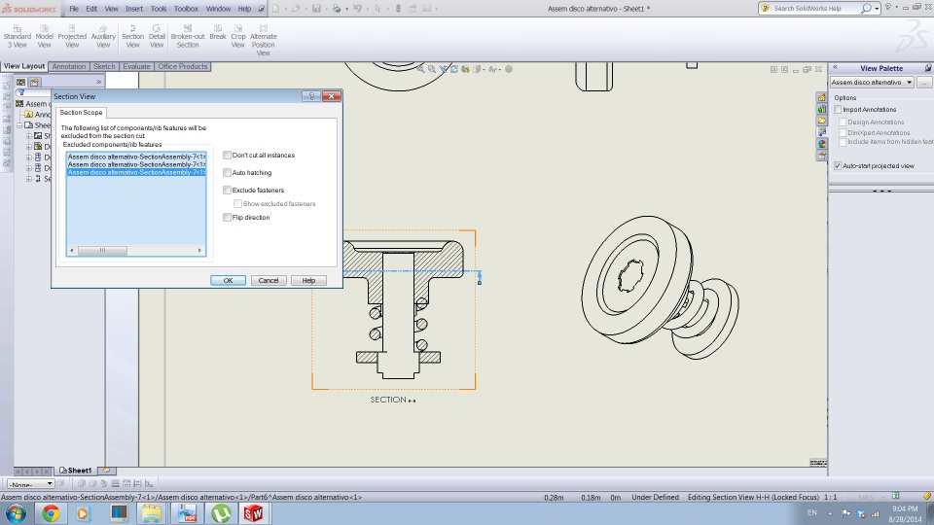The height and width of the screenshot is (525, 934).
Task: Click the FeatureManager design tree tab icon
Action: point(20,82)
